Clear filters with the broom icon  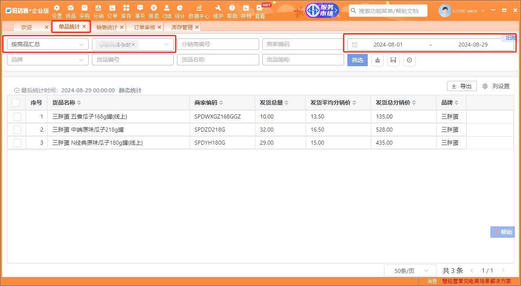point(378,60)
